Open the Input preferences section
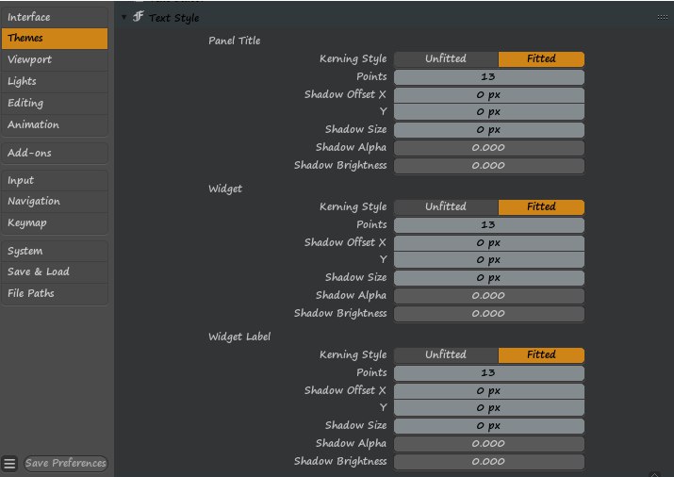 coord(55,180)
